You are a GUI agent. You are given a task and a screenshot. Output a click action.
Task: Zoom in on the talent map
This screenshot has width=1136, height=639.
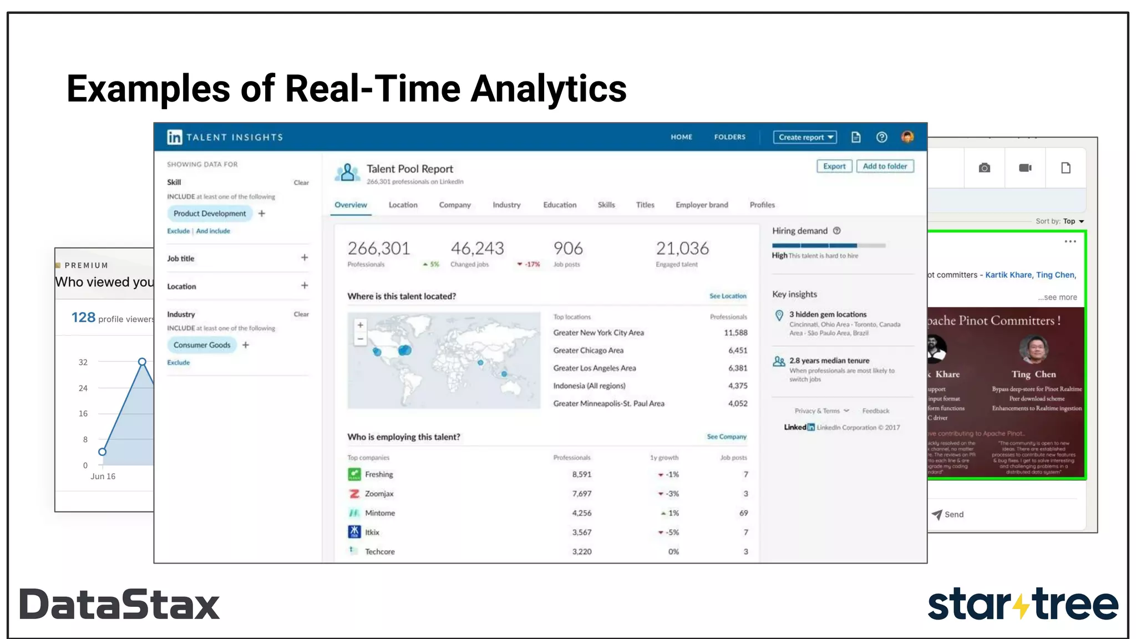[x=361, y=326]
